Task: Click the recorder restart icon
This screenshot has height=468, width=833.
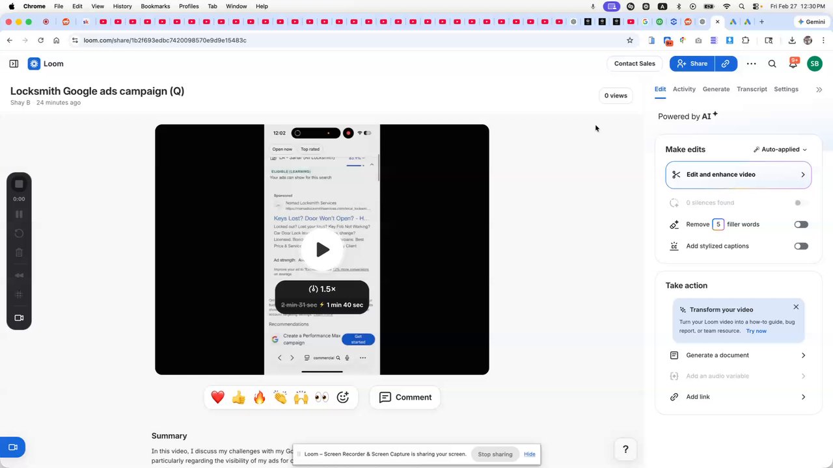Action: coord(19,233)
